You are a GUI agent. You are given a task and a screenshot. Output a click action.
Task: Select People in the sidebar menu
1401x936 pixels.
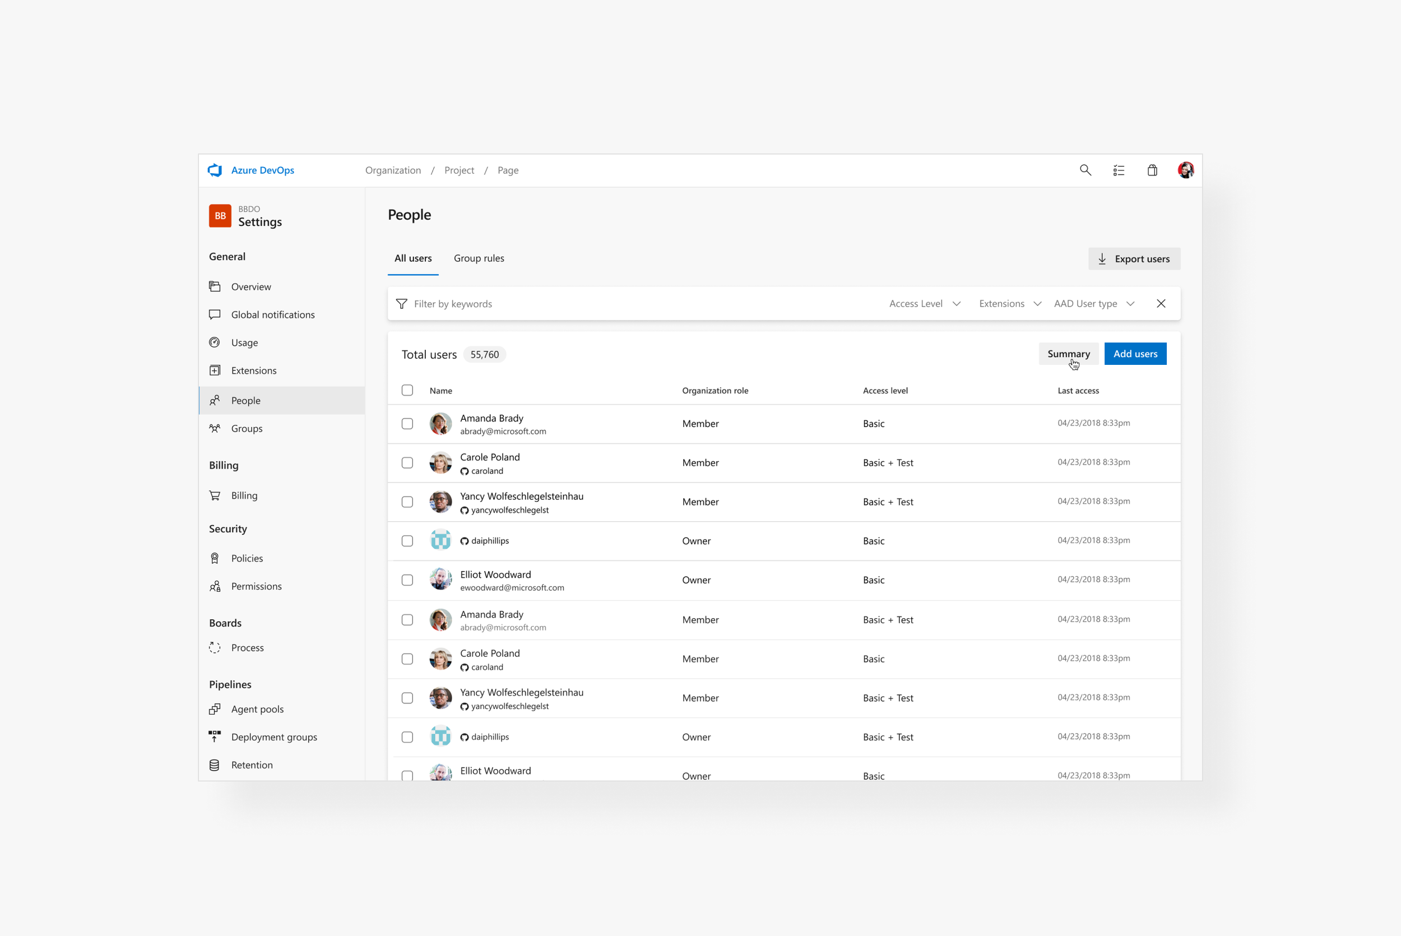(282, 401)
